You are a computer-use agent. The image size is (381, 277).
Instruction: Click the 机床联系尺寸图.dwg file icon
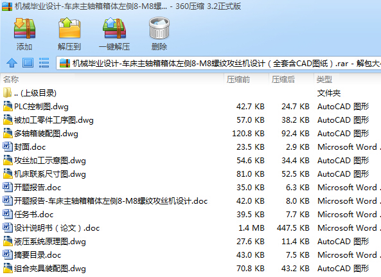coord(8,174)
